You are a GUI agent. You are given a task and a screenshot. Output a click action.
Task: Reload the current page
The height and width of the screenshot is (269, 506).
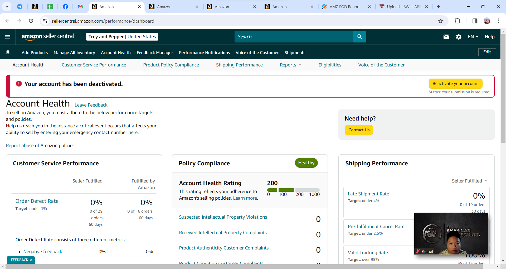click(31, 21)
